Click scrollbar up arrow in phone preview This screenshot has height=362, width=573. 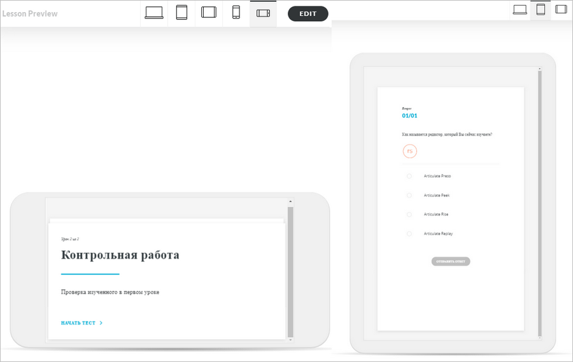pyautogui.click(x=290, y=201)
